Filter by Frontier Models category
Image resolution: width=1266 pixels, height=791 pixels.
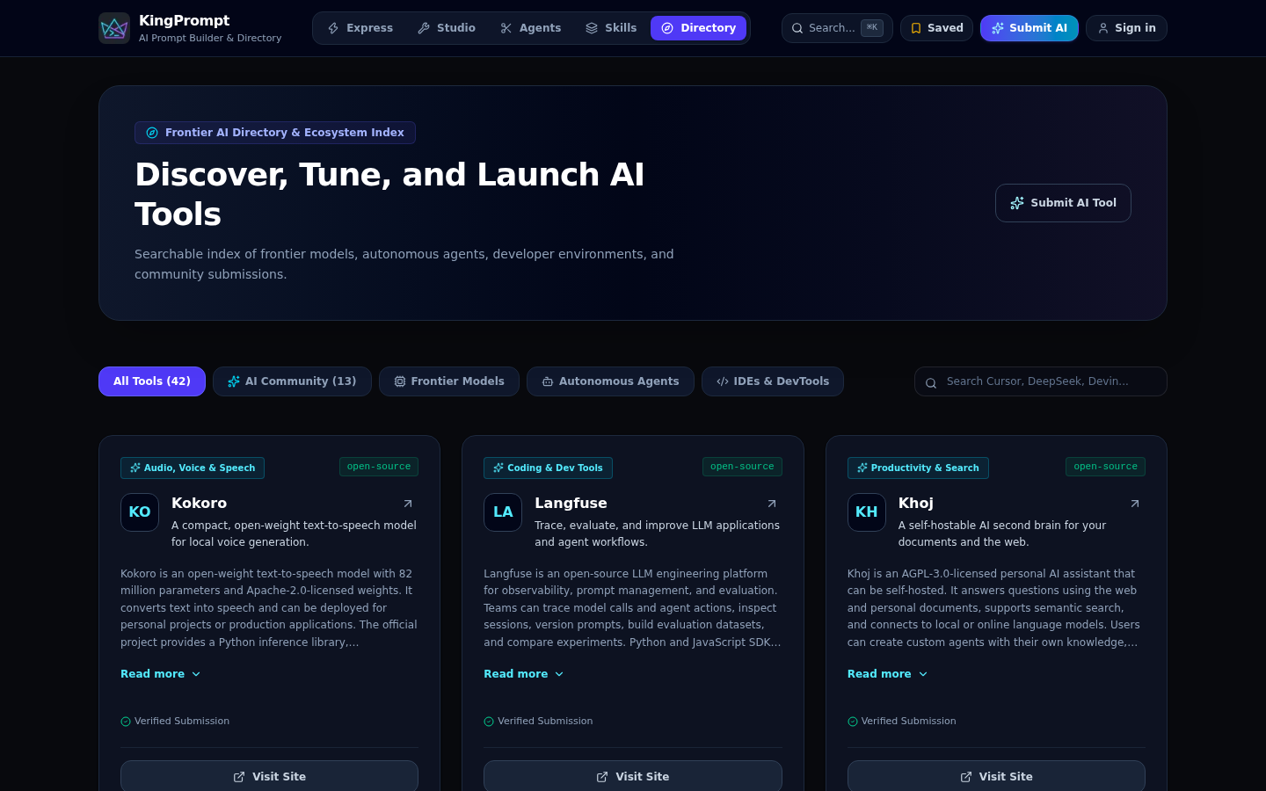point(449,381)
